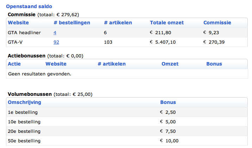Image resolution: width=252 pixels, height=148 pixels.
Task: Sort by # bestellingen column header
Action: click(x=72, y=23)
